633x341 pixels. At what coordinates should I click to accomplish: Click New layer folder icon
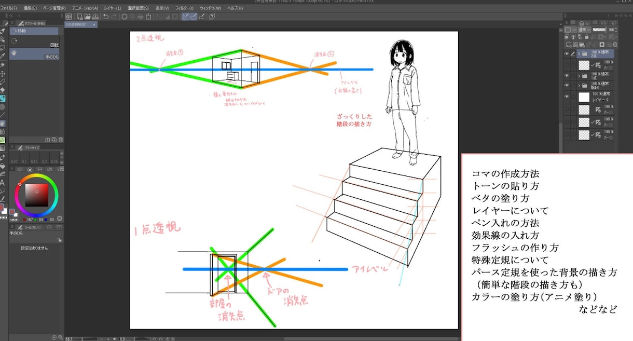[582, 45]
